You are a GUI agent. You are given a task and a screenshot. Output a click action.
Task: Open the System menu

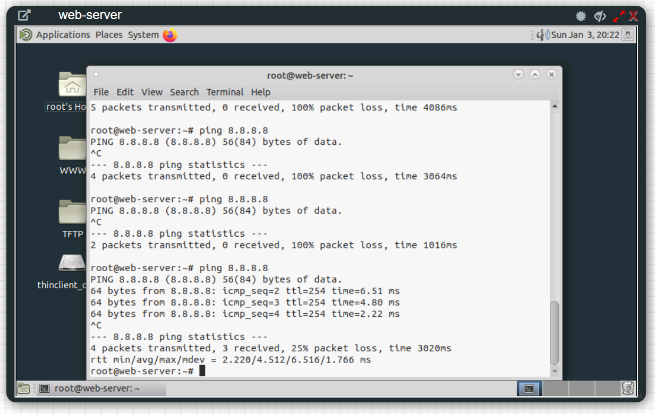(143, 35)
